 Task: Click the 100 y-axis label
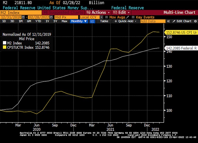coord(169,110)
